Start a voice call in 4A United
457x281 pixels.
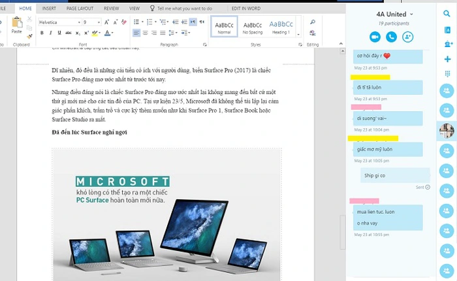click(x=392, y=37)
